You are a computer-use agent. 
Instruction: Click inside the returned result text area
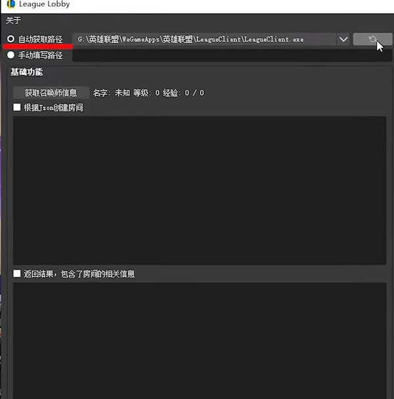200,341
